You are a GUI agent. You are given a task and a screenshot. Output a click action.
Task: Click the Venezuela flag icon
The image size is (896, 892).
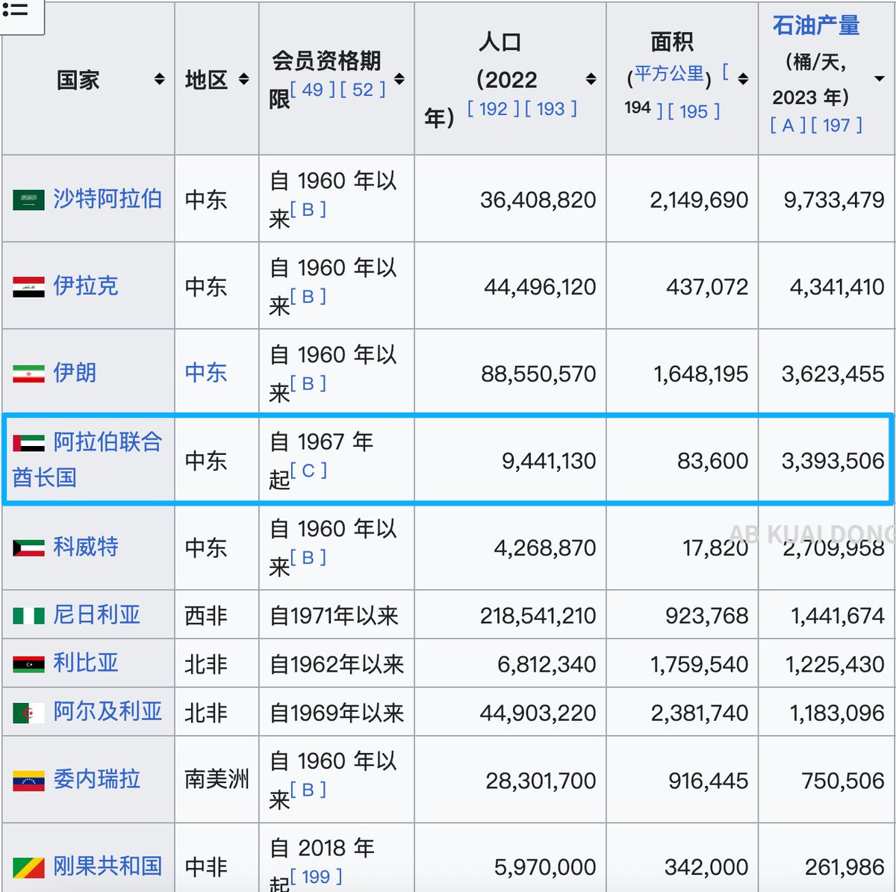point(28,781)
